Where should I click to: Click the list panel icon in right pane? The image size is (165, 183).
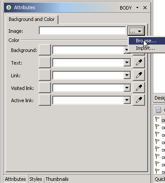158,110
